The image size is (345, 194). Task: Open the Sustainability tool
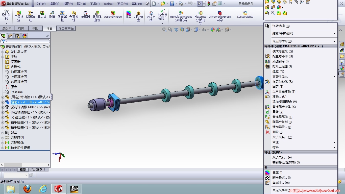[x=245, y=15]
